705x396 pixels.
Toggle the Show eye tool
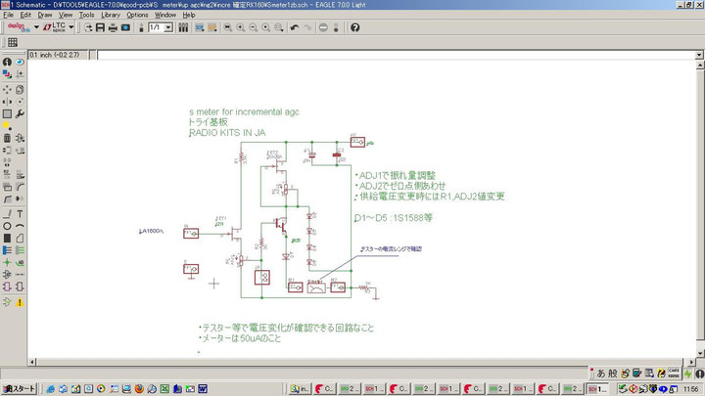click(x=21, y=61)
